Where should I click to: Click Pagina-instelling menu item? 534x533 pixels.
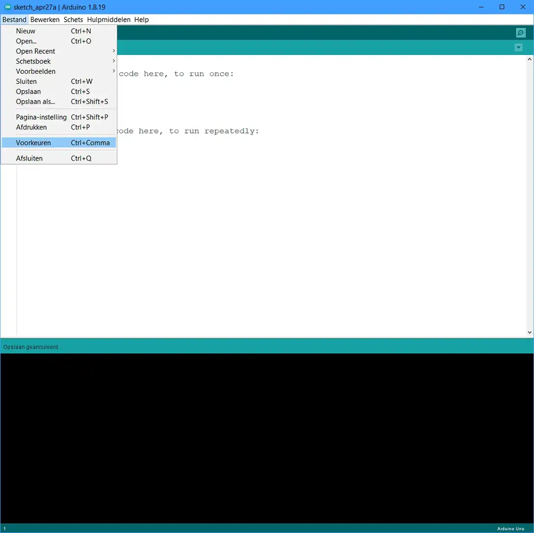tap(58, 117)
